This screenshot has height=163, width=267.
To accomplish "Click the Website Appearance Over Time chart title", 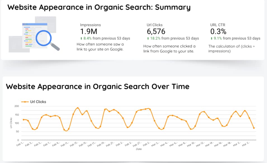I will pyautogui.click(x=98, y=87).
